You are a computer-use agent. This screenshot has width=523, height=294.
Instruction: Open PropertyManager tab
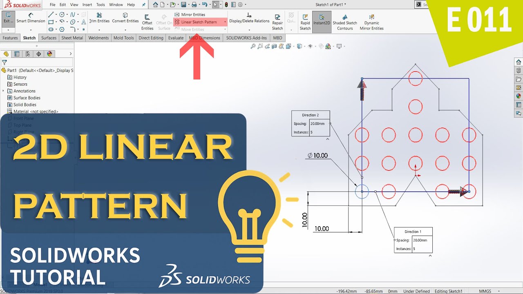(17, 53)
